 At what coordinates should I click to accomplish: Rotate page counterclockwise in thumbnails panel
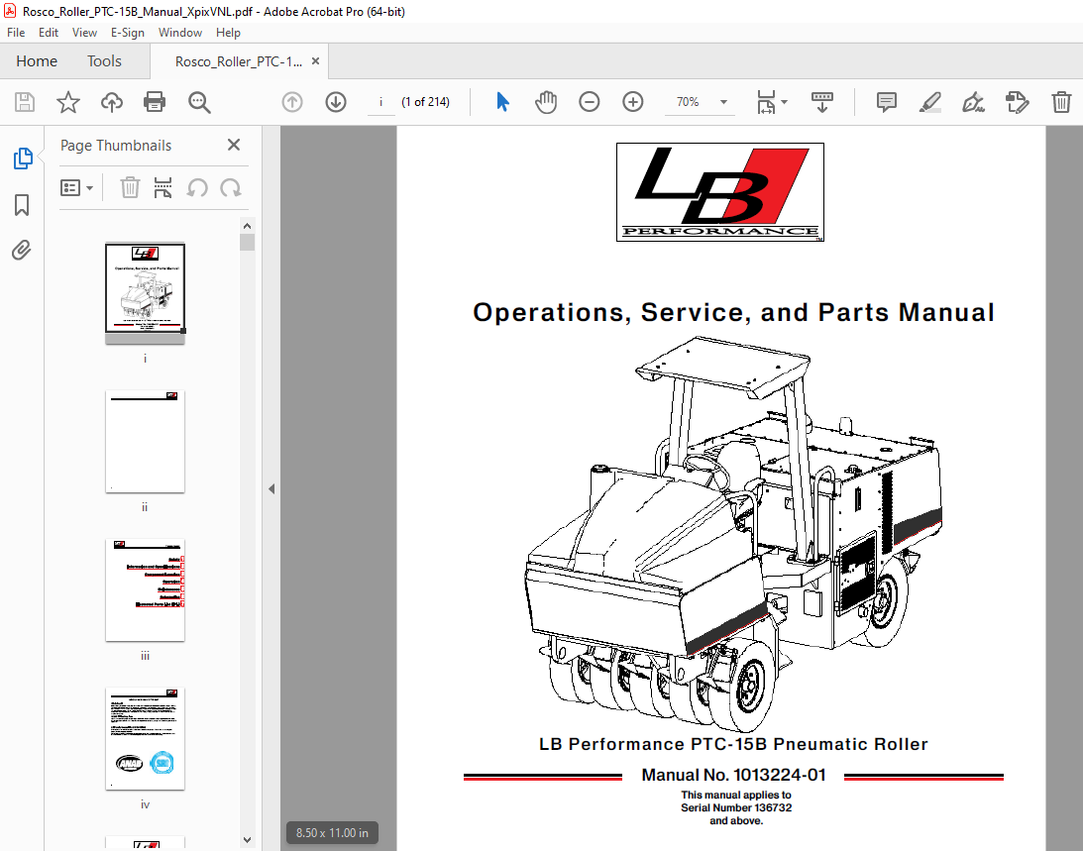[197, 188]
